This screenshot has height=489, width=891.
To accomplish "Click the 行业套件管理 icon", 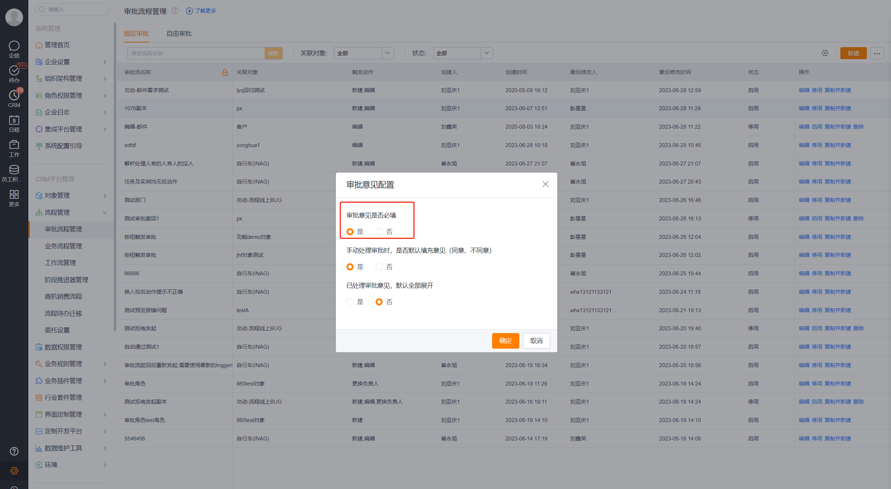I will 39,398.
